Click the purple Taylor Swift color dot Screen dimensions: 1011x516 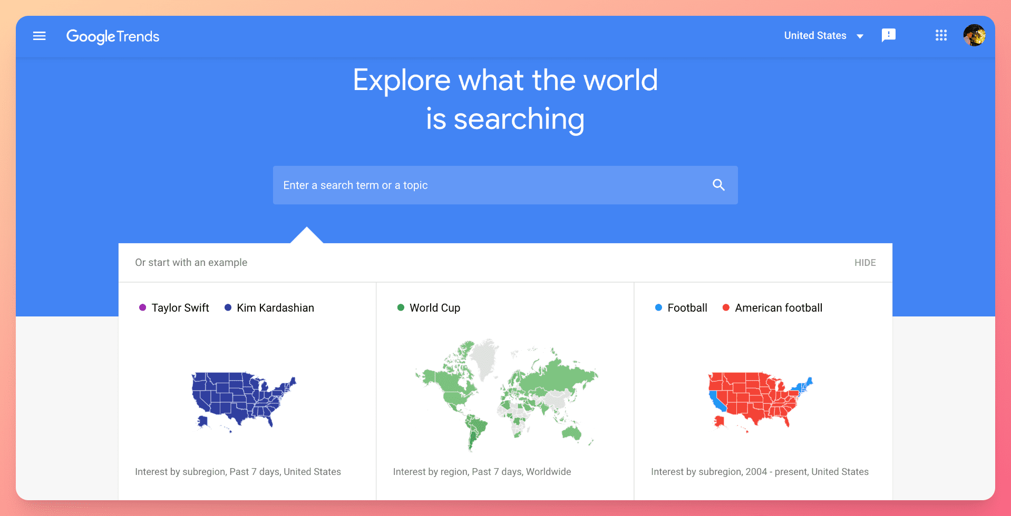tap(142, 307)
